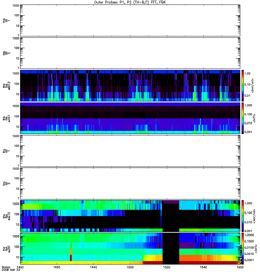Click the thc fbk edc12 mV/m color bar
Screen dimensions: 260x277
tap(243, 216)
